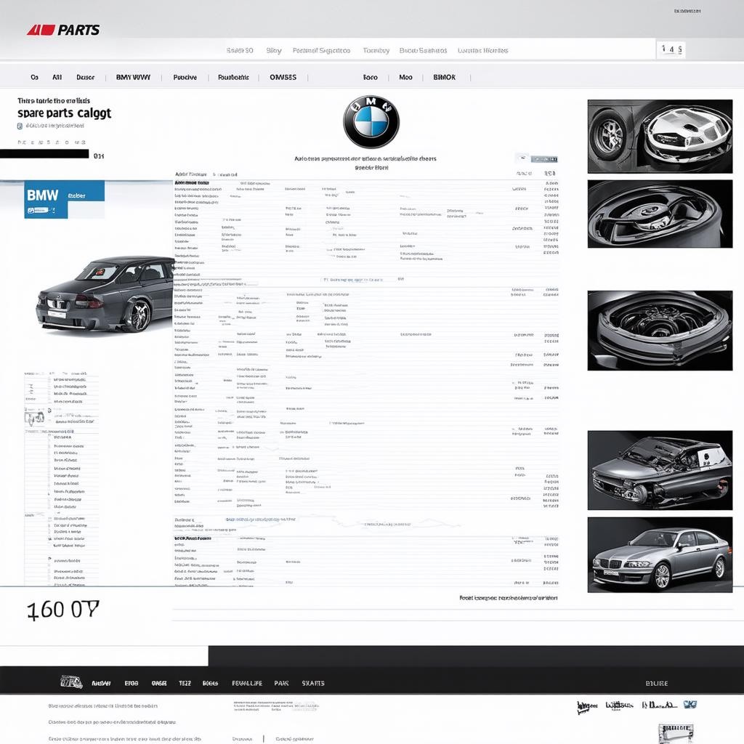The height and width of the screenshot is (744, 744).
Task: Select the 'Os' navigation item
Action: pos(34,77)
